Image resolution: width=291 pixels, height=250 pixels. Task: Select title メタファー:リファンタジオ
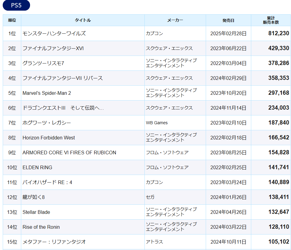tap(54, 242)
